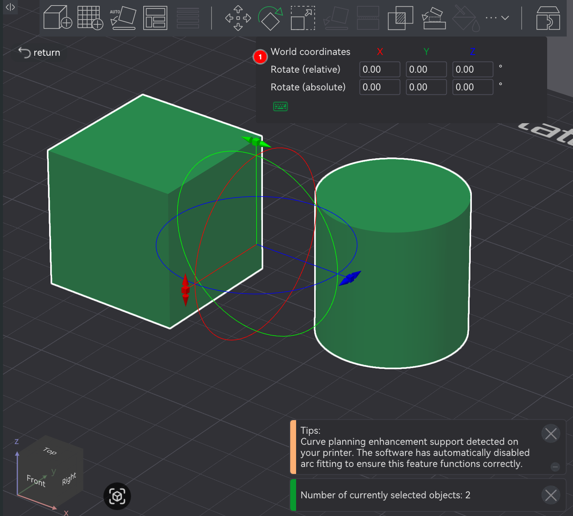Screen dimensions: 573x516
Task: Click Rotate (absolute) Z field
Action: click(473, 87)
